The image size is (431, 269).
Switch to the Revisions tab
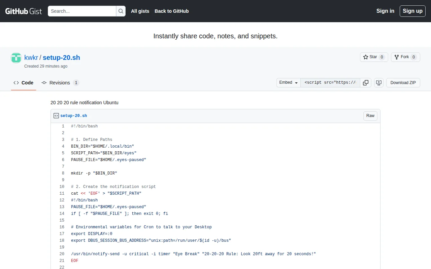[60, 83]
